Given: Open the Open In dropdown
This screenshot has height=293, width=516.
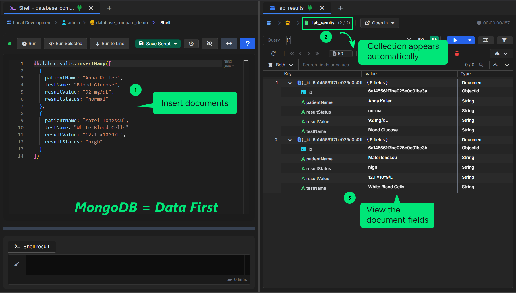Looking at the screenshot, I should tap(380, 23).
